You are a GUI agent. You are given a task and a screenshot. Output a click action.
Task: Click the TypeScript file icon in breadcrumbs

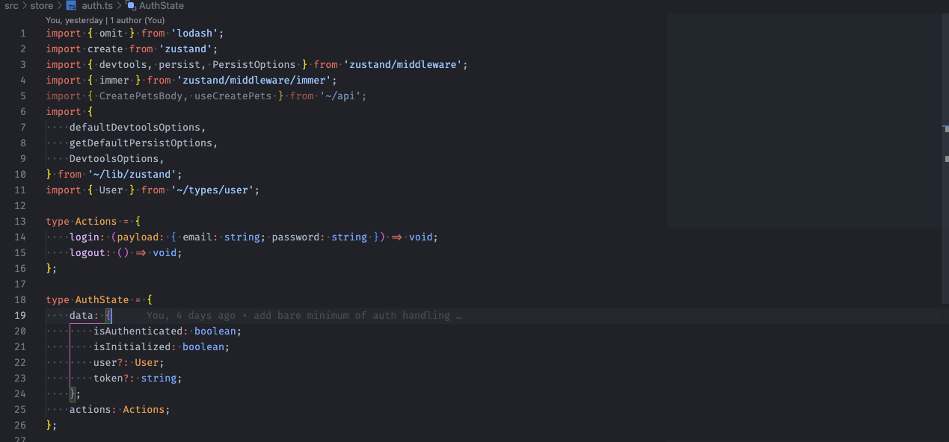[x=71, y=5]
